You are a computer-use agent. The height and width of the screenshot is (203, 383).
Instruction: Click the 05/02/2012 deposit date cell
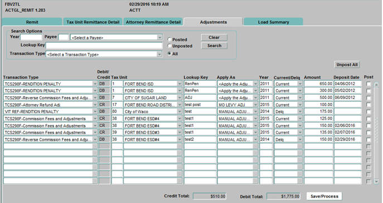point(347,91)
